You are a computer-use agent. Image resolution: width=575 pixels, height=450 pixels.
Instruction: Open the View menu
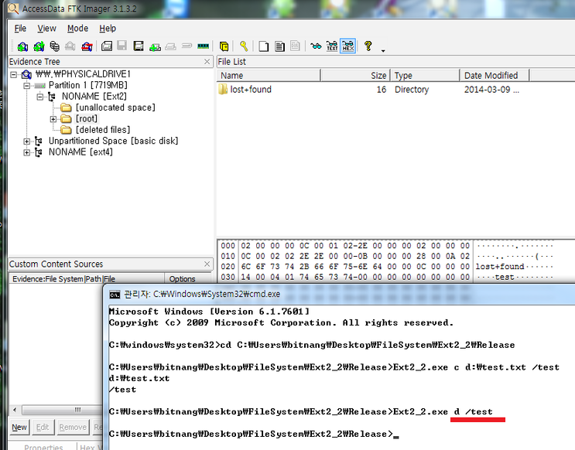pos(46,28)
